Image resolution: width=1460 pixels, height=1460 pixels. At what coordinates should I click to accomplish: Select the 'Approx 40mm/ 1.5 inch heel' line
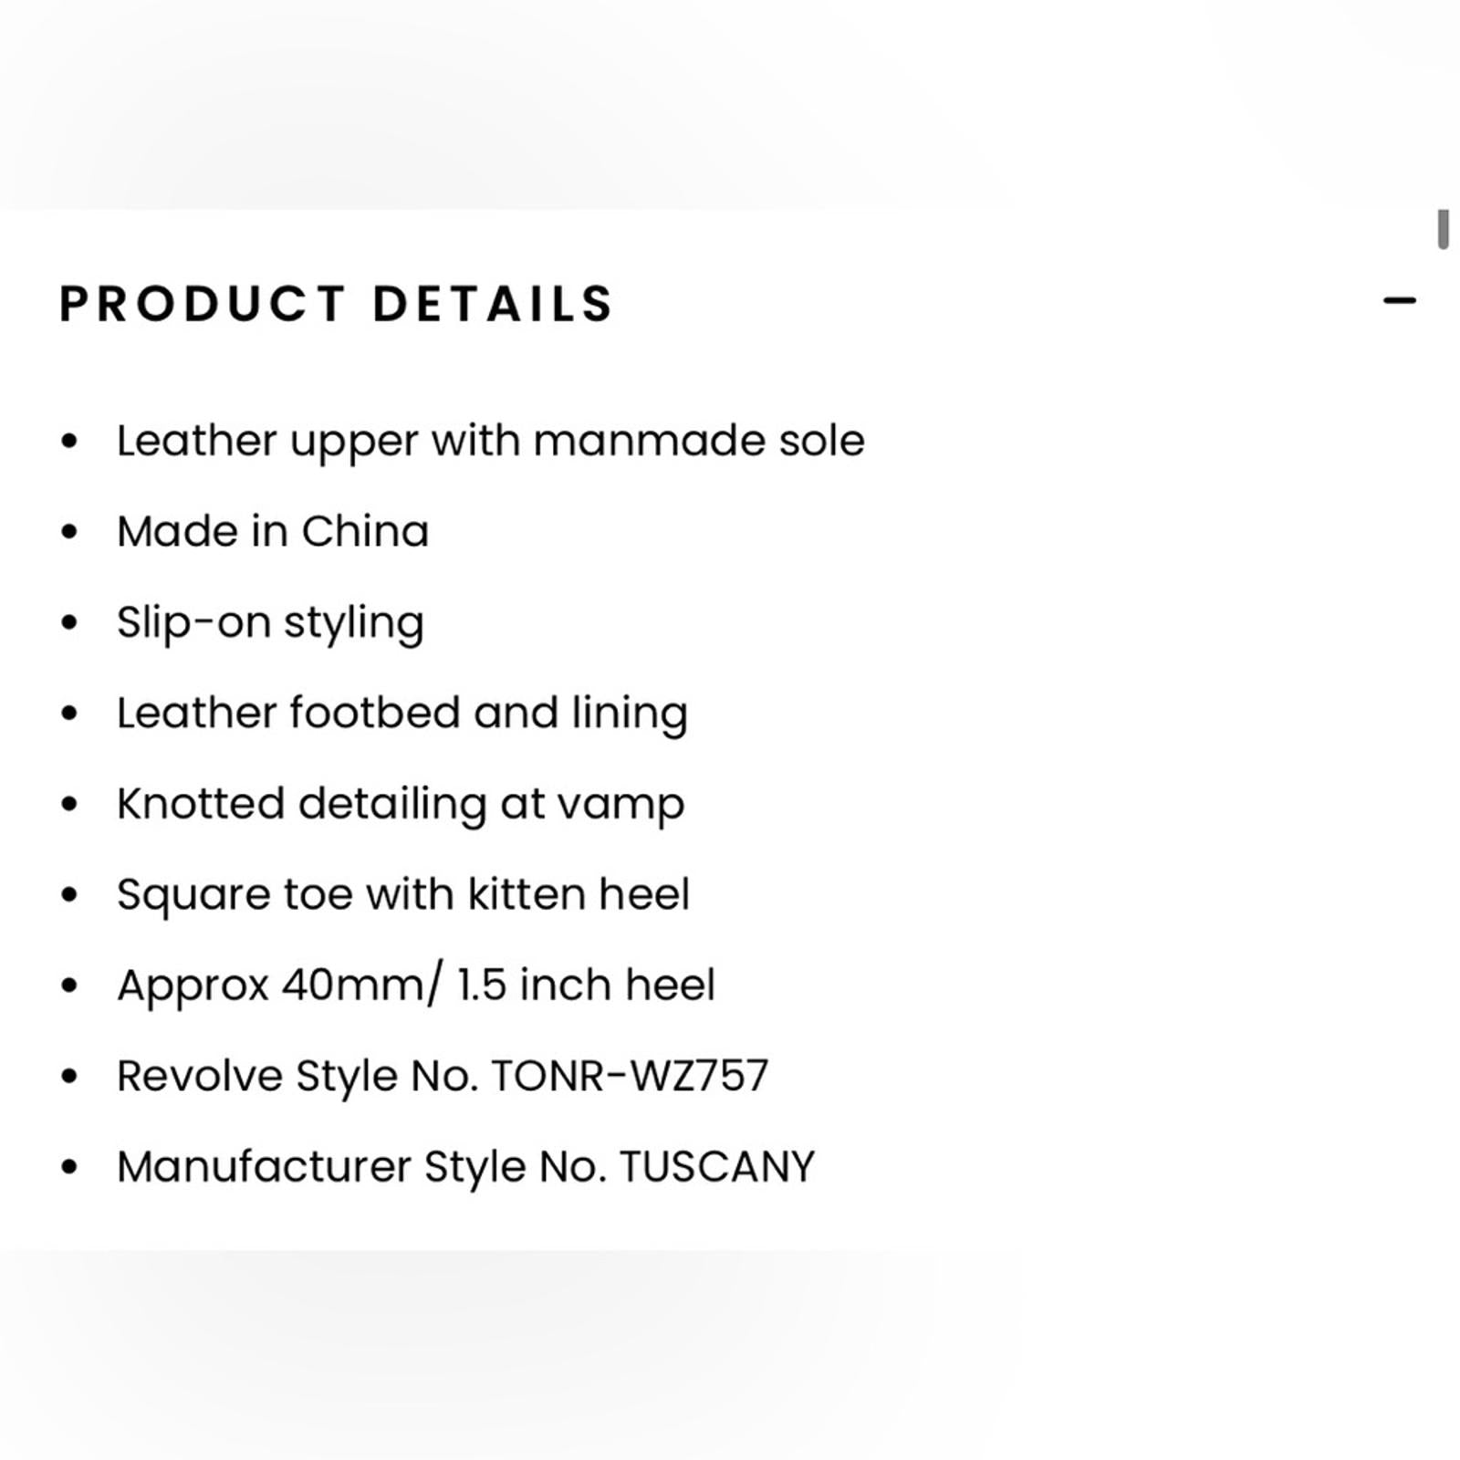click(x=416, y=985)
